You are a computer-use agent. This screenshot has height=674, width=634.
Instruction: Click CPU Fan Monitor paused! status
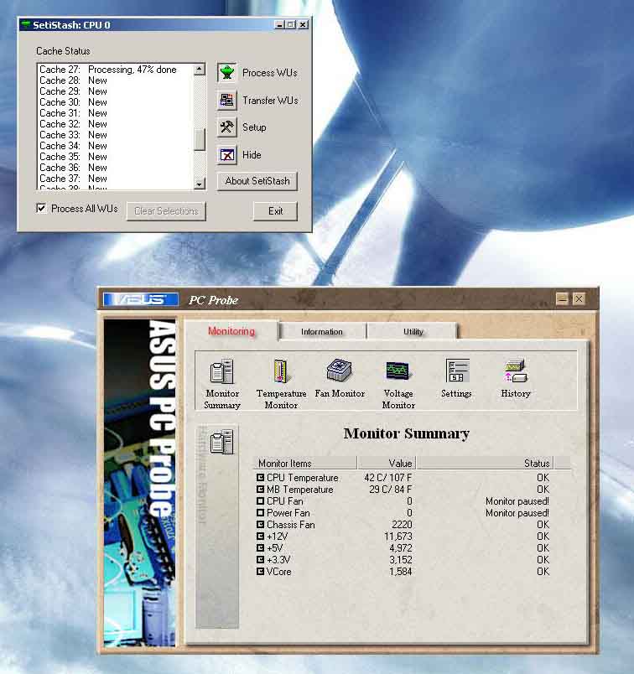click(x=517, y=501)
